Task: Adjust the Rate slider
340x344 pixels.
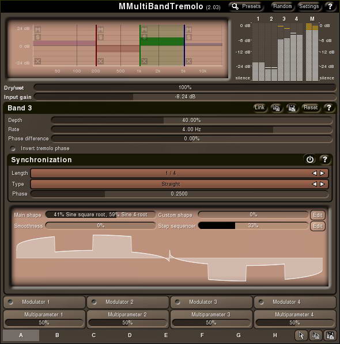Action: pyautogui.click(x=191, y=129)
